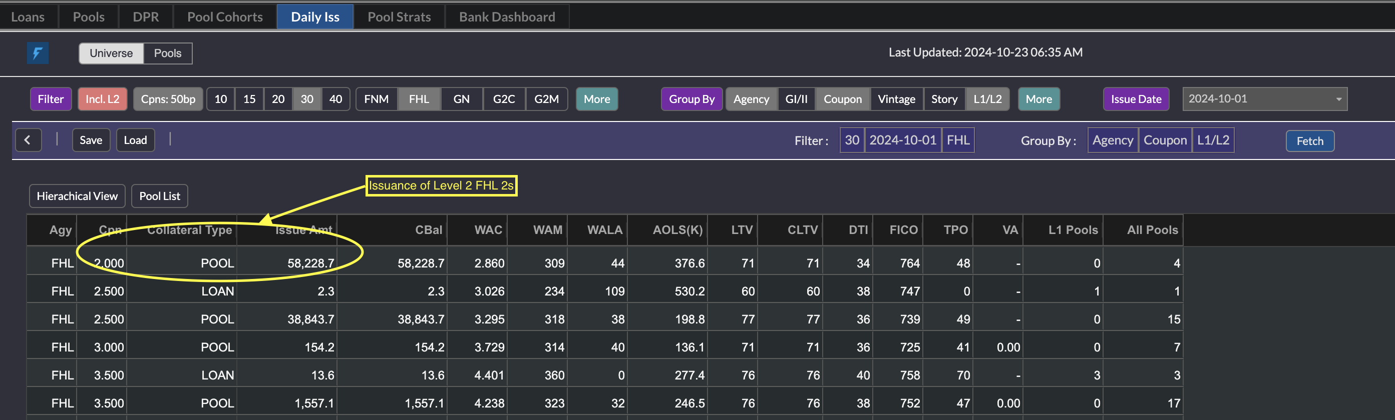Click the blue lightning logo icon
This screenshot has height=420, width=1395.
(38, 53)
